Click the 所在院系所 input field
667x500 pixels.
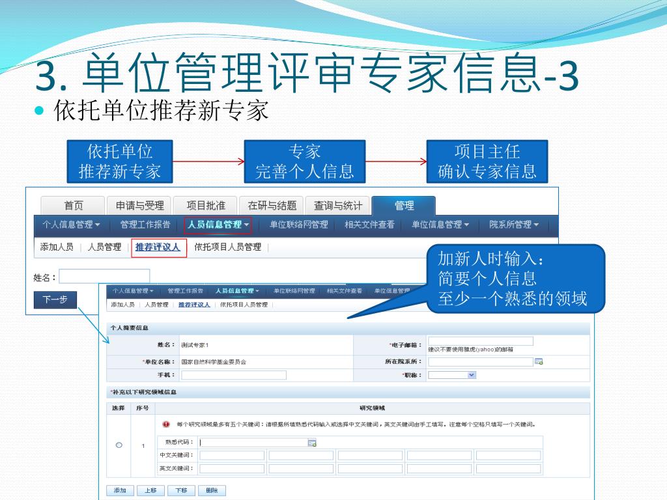pos(480,362)
